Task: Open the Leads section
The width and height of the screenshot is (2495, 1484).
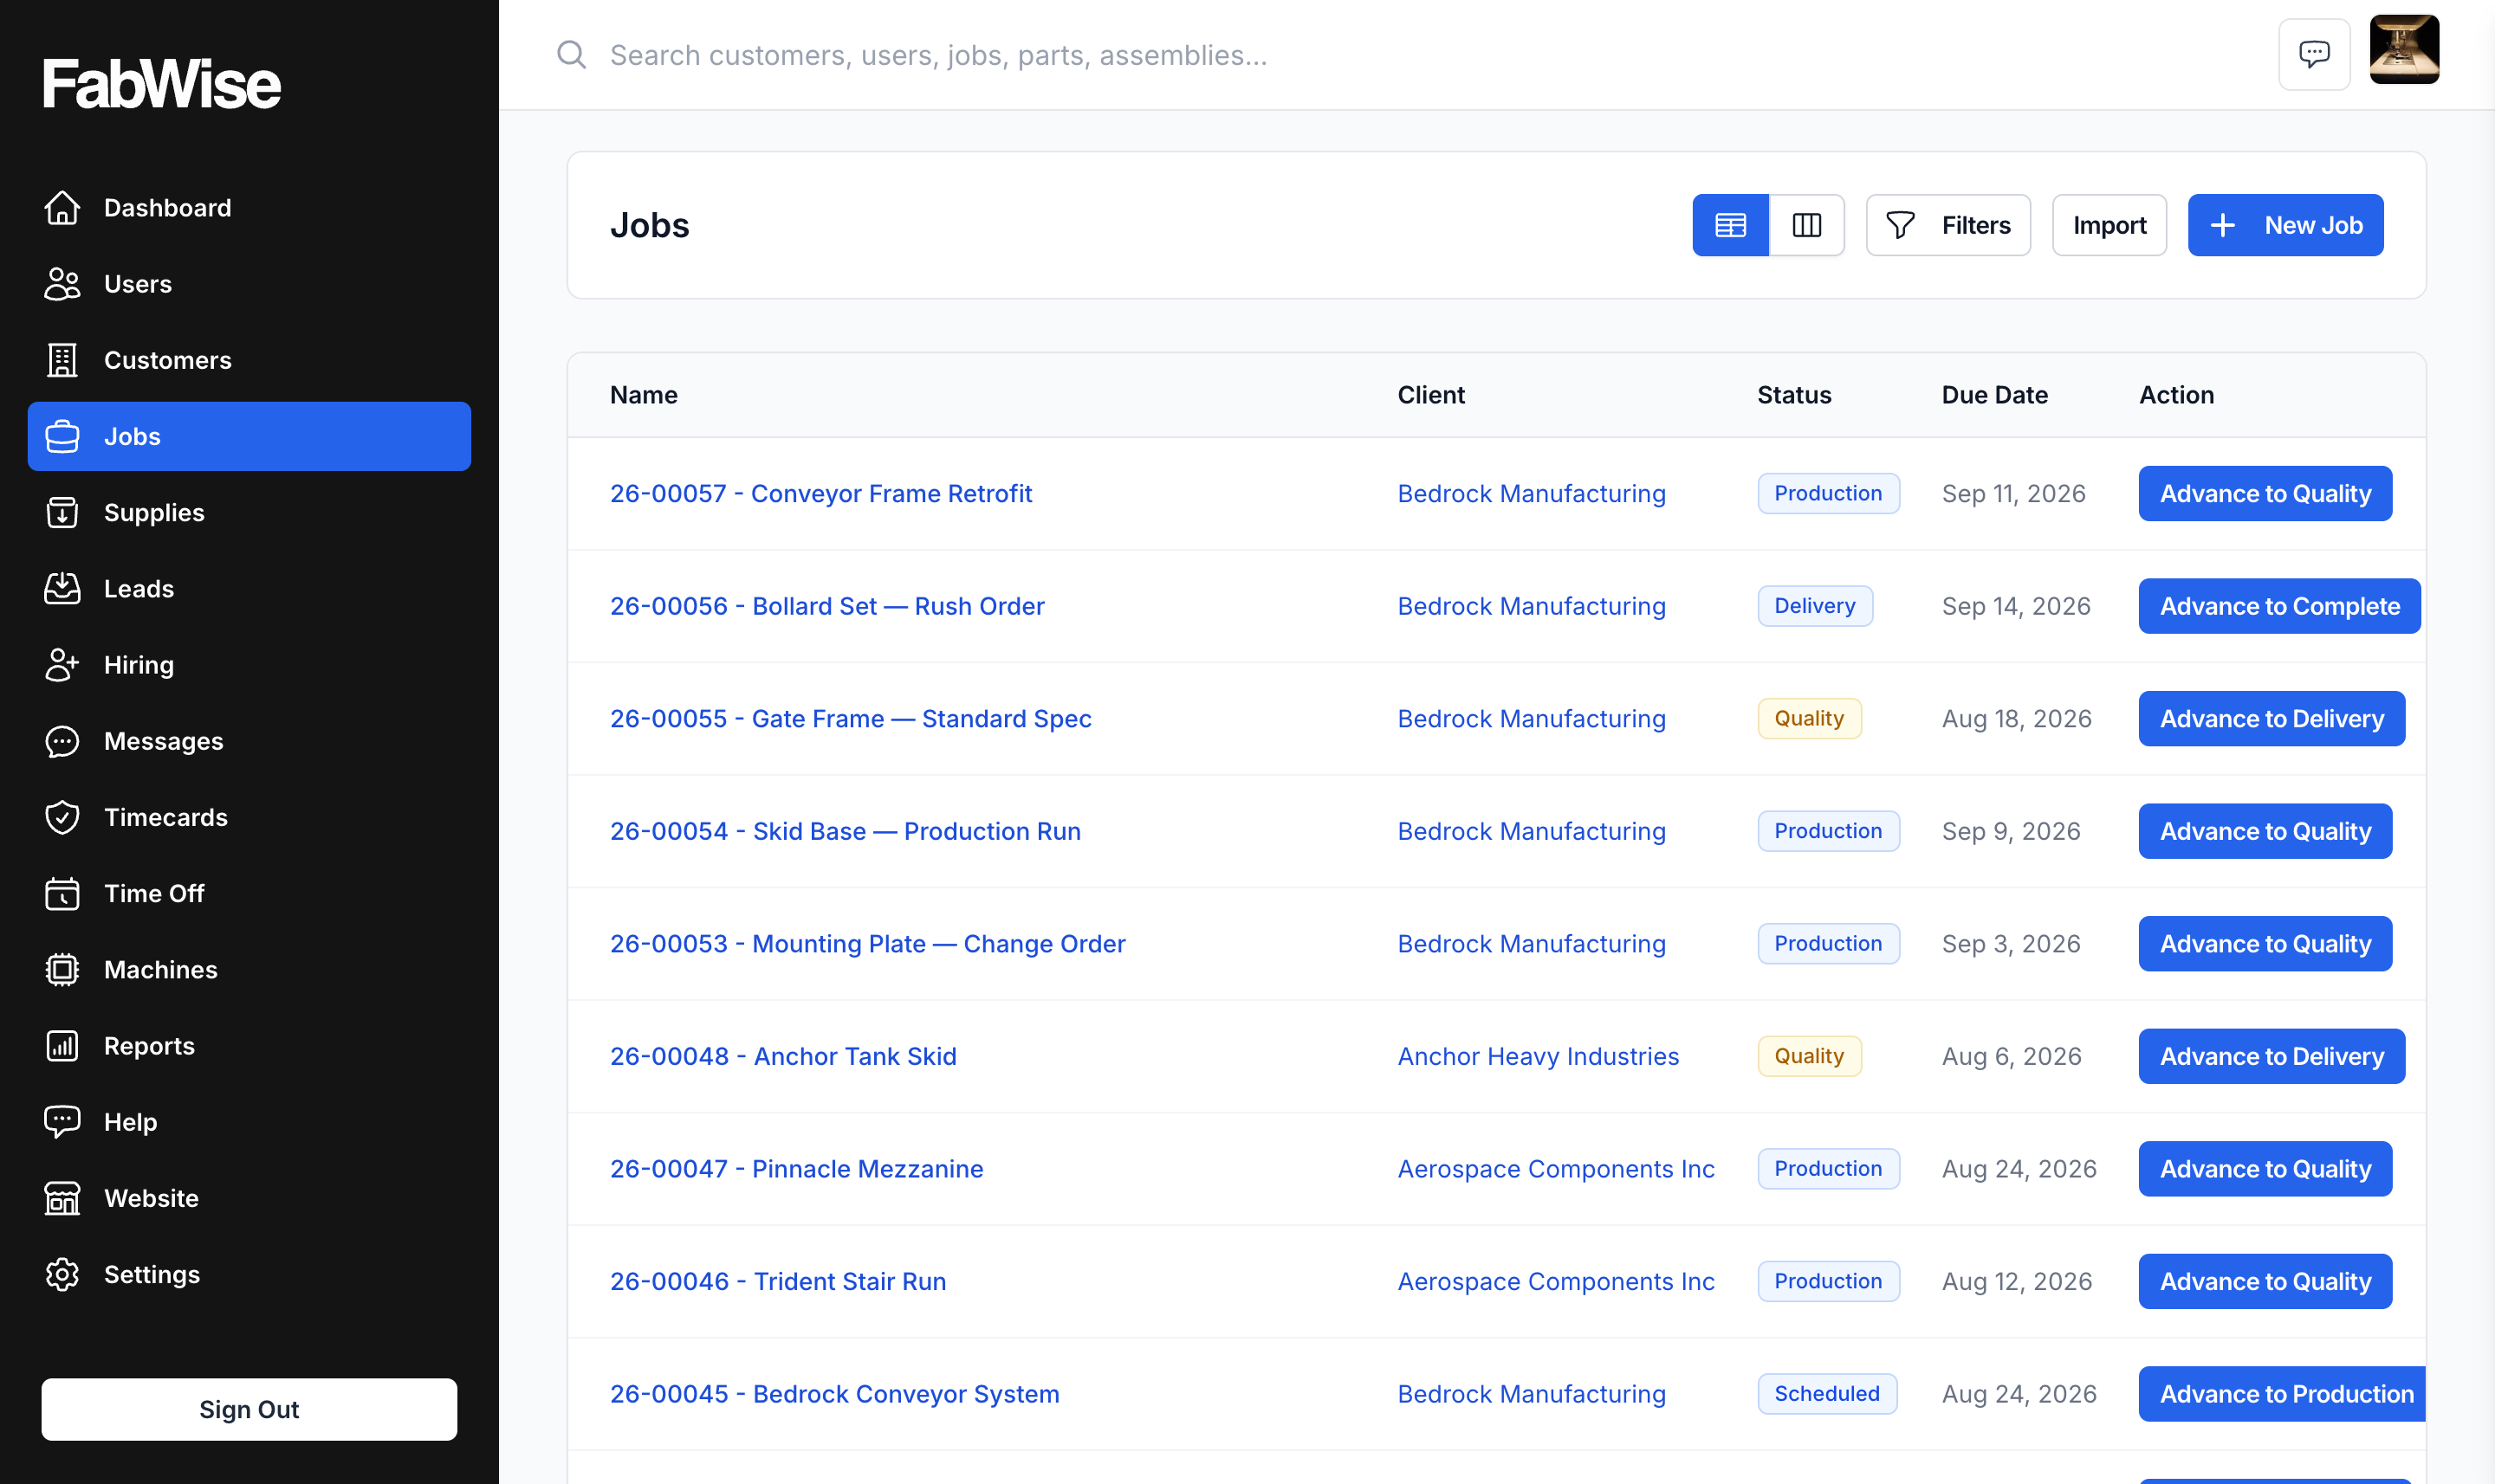Action: click(x=249, y=588)
